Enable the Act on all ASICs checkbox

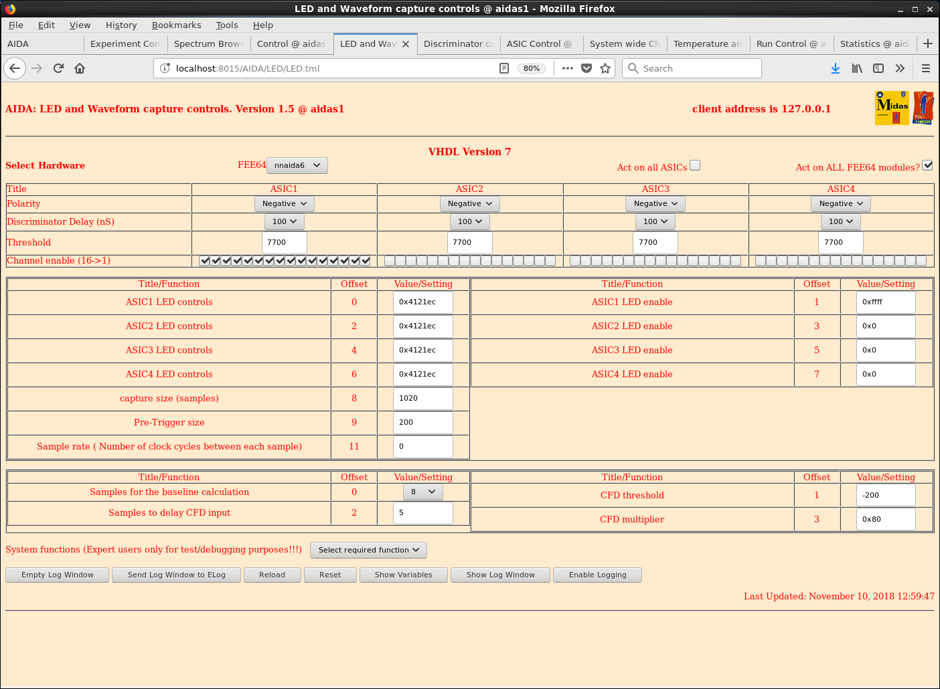(695, 165)
